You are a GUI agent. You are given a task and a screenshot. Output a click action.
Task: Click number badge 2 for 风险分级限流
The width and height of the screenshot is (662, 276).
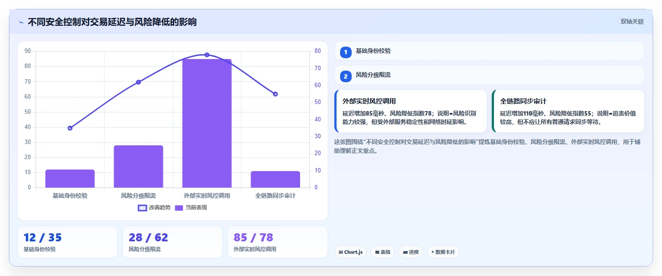[345, 76]
